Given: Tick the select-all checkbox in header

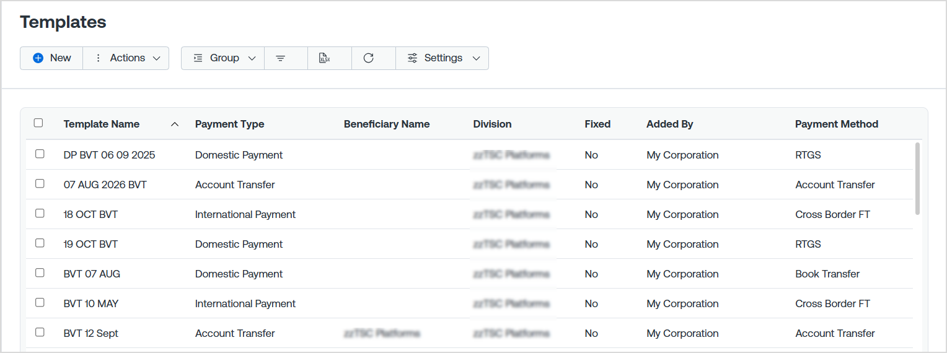Looking at the screenshot, I should click(38, 123).
